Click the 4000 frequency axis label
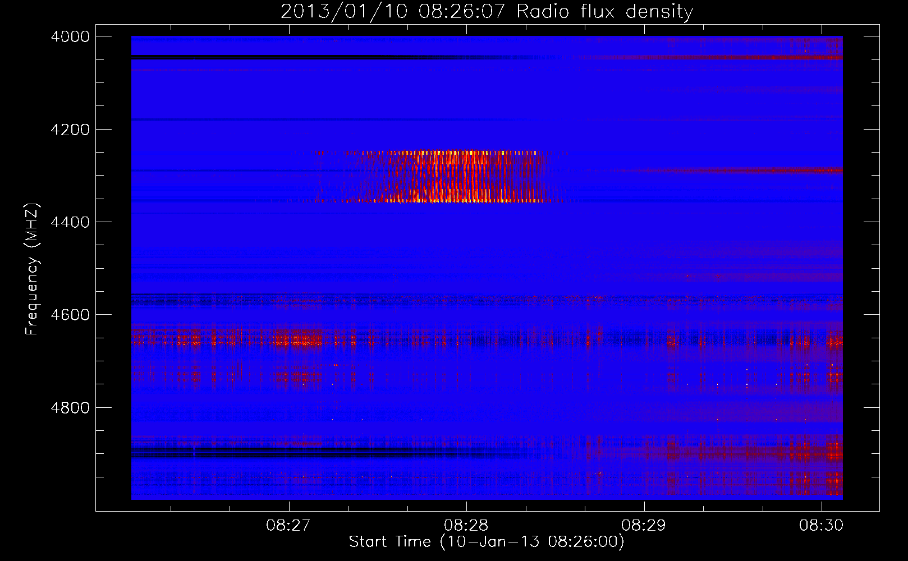This screenshot has height=561, width=908. point(70,36)
